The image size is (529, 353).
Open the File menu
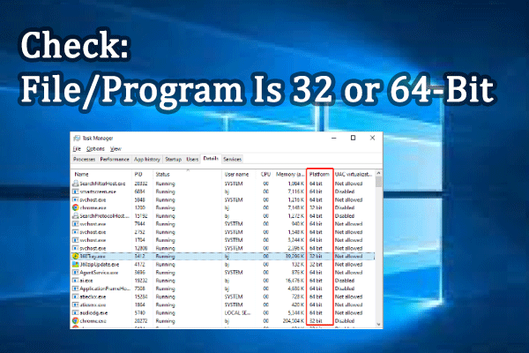[x=77, y=148]
